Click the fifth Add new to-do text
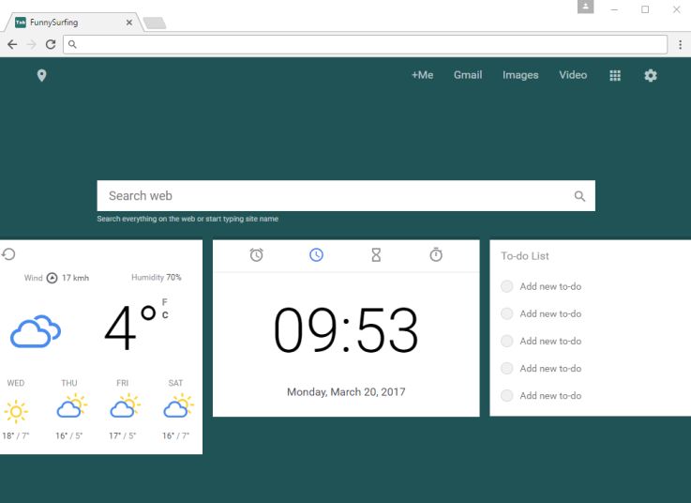 550,396
